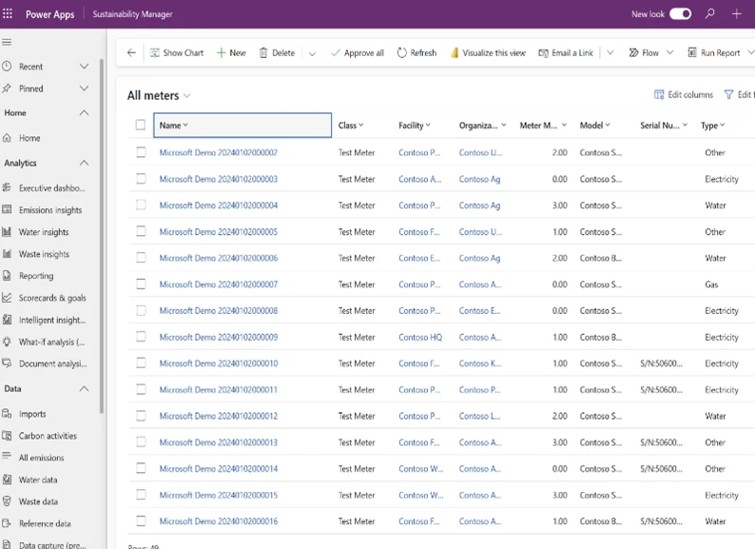Open Water data in sidebar

click(x=38, y=480)
